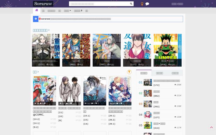Open chapter 14 link
The image size is (216, 135).
(x=86, y=124)
